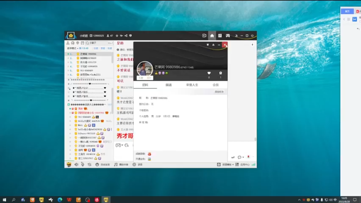Switch to the 荣誉人生 profile tab
Image resolution: width=361 pixels, height=203 pixels.
pos(192,85)
